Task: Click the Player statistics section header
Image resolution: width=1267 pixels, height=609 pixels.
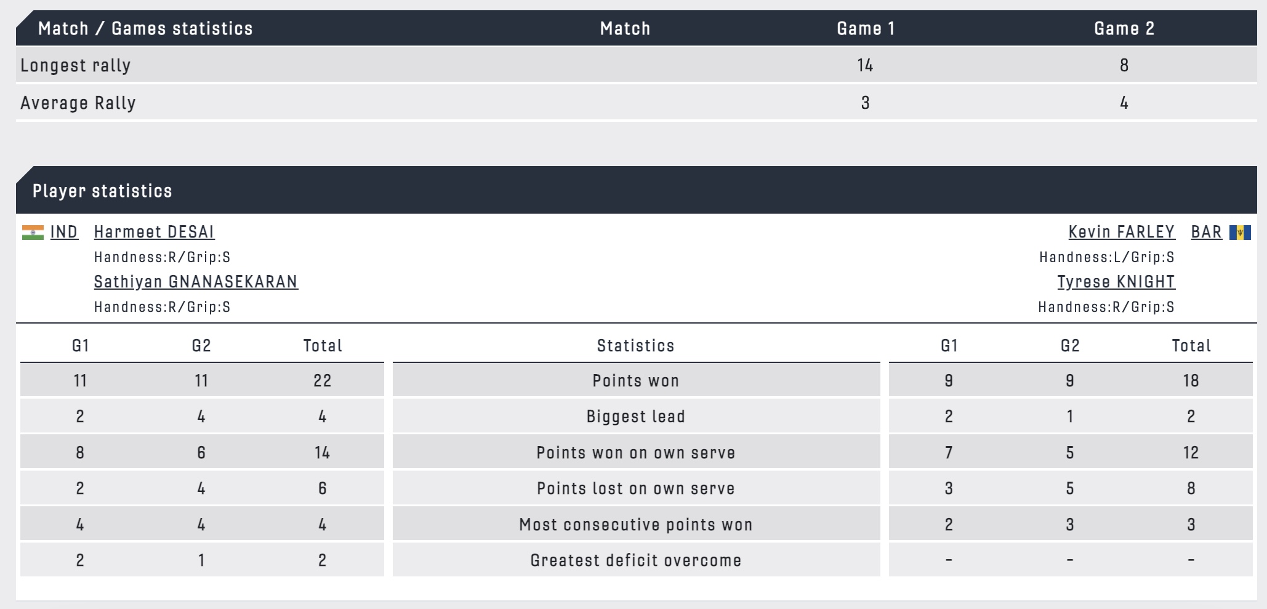Action: pos(637,190)
